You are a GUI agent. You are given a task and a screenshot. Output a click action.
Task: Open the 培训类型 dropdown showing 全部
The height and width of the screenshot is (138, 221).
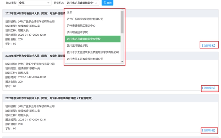coord(35,3)
